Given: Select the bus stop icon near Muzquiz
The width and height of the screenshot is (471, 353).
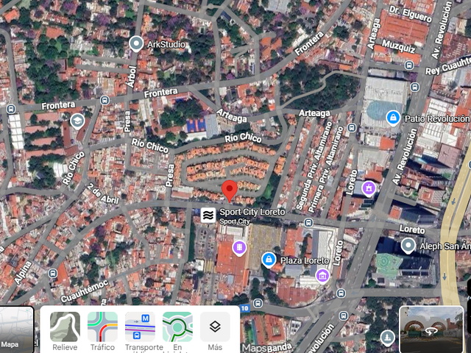Looking at the screenshot, I should click(409, 65).
